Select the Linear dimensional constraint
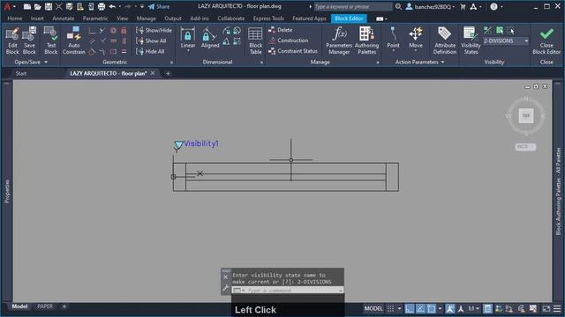The image size is (565, 317). 188,39
